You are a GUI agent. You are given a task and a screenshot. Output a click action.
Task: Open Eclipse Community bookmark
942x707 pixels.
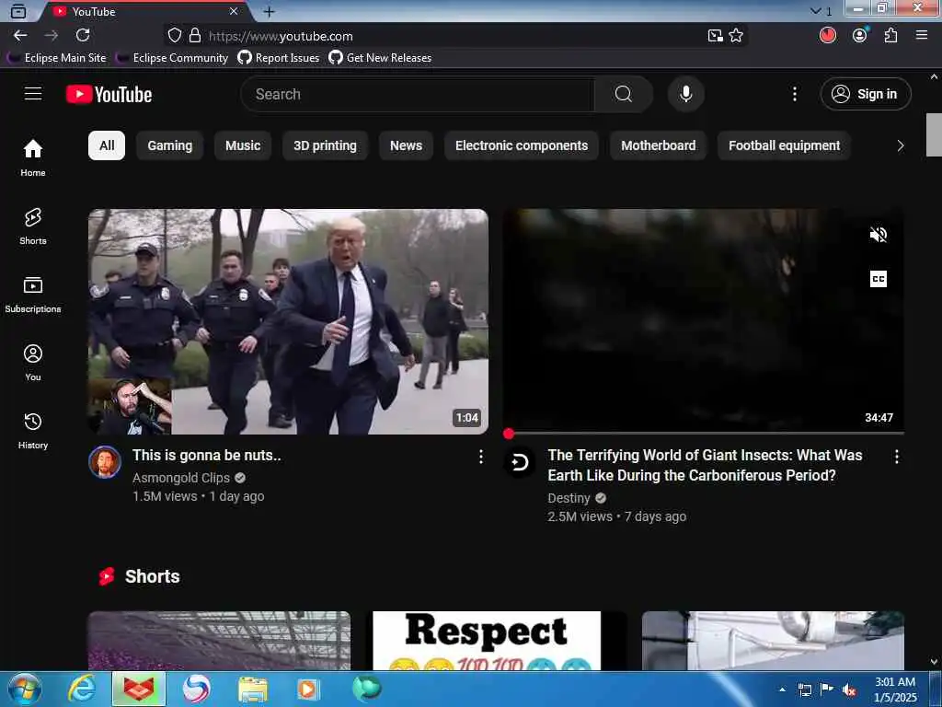(x=172, y=58)
